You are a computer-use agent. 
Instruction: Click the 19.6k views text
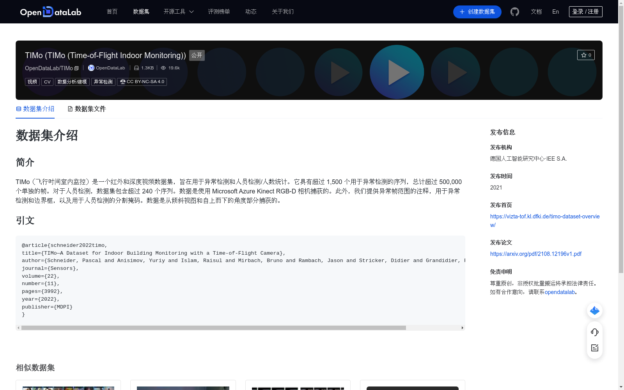pos(174,68)
